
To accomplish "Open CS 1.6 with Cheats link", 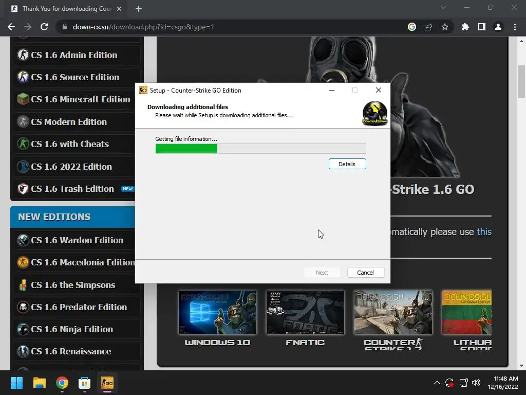I will tap(70, 144).
